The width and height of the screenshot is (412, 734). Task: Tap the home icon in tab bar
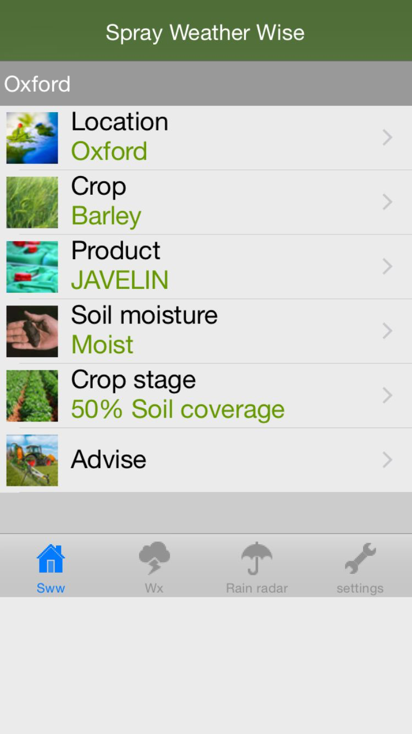point(51,558)
